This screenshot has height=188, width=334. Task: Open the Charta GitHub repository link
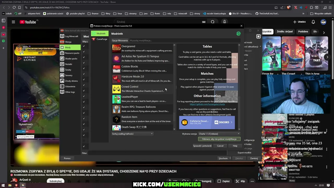207,104
